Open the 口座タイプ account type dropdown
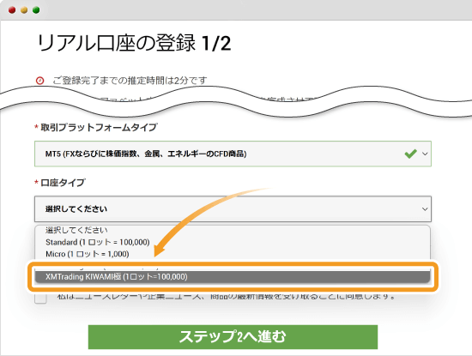Image resolution: width=472 pixels, height=356 pixels. pos(233,208)
